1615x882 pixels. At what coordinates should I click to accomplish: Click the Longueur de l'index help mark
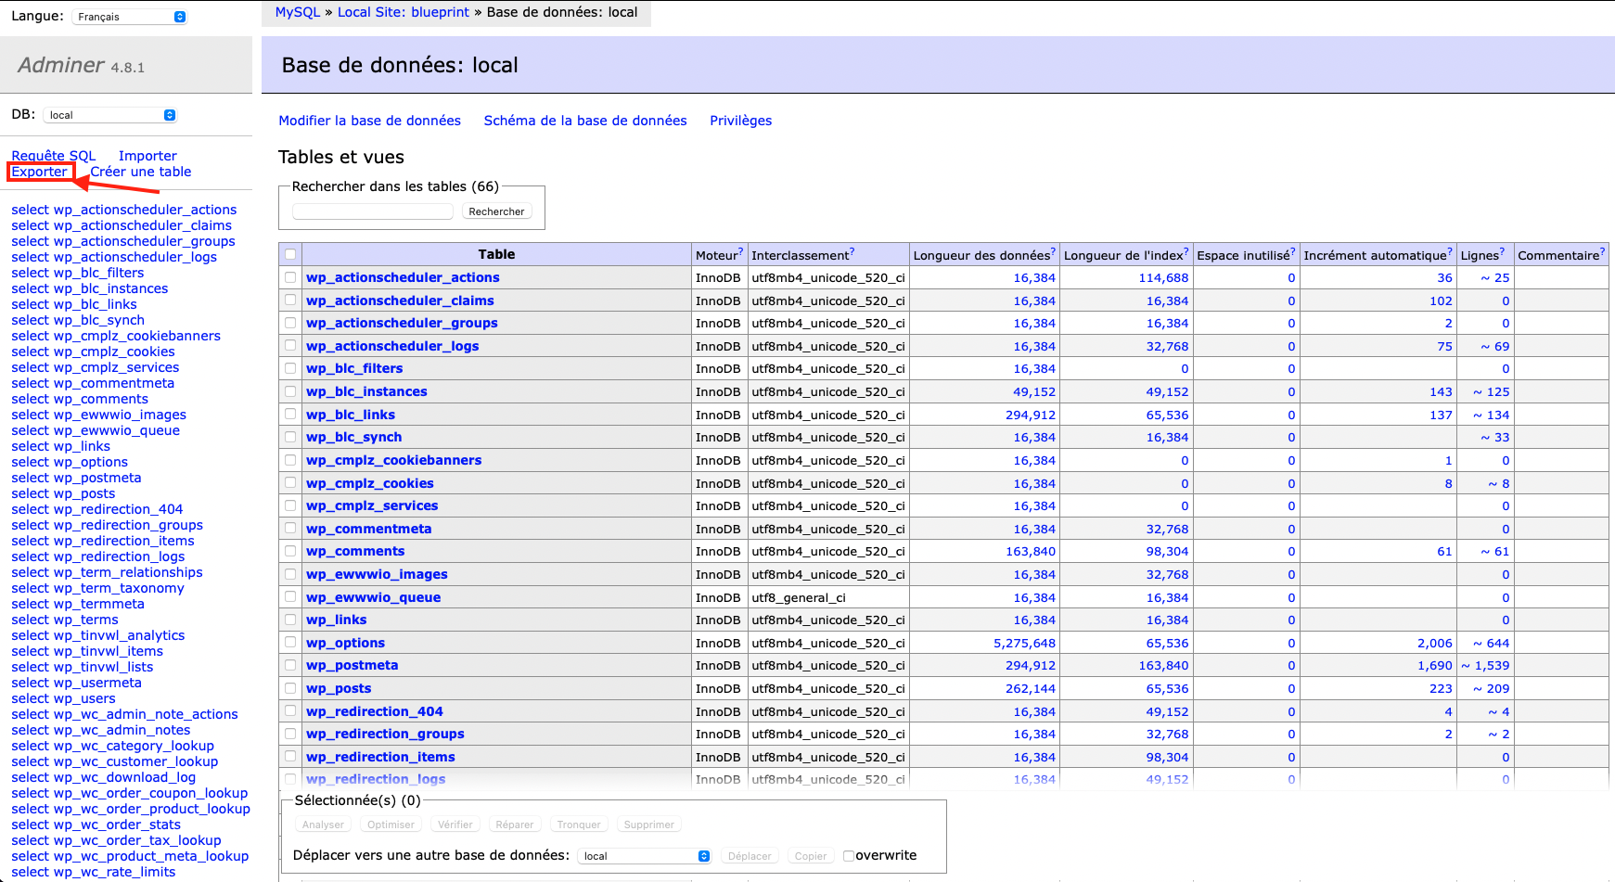tap(1186, 251)
